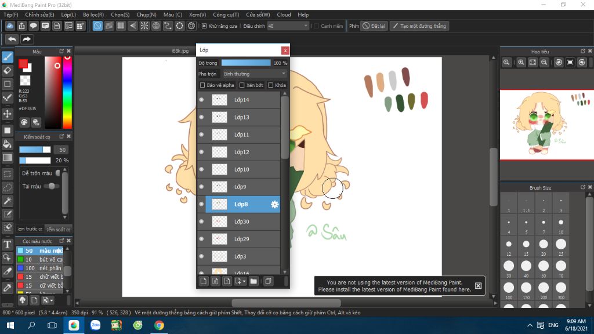Create new layer folder
Screen dimensions: 594x334
click(x=253, y=281)
